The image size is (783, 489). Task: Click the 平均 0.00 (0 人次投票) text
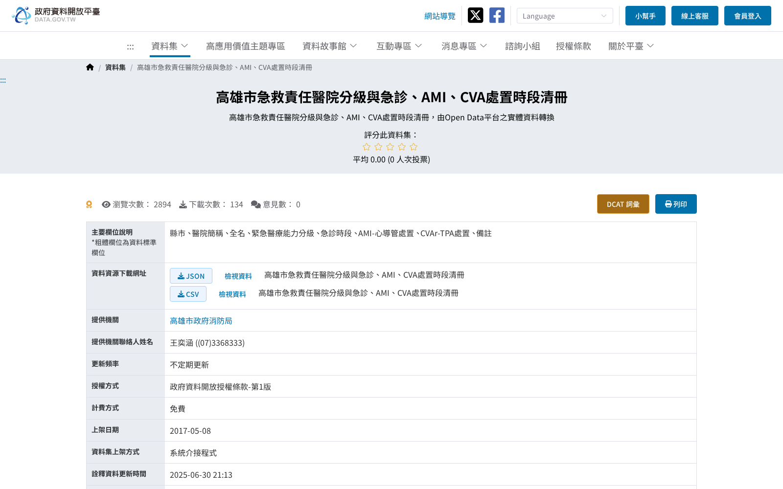tap(391, 159)
